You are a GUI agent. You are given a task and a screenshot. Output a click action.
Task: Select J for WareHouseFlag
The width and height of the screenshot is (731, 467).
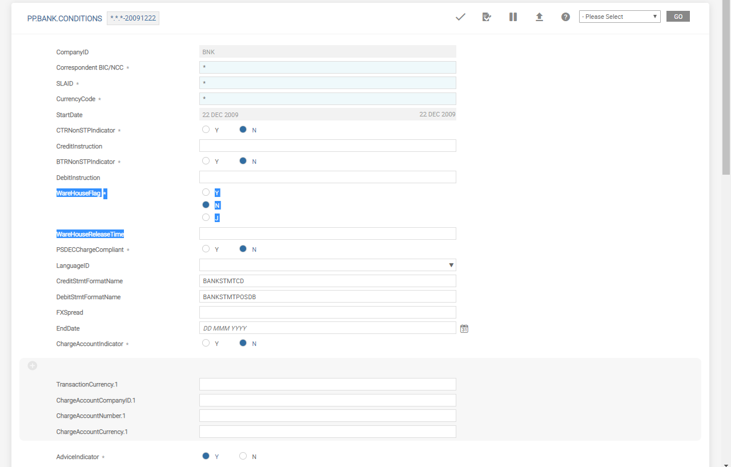(x=206, y=218)
